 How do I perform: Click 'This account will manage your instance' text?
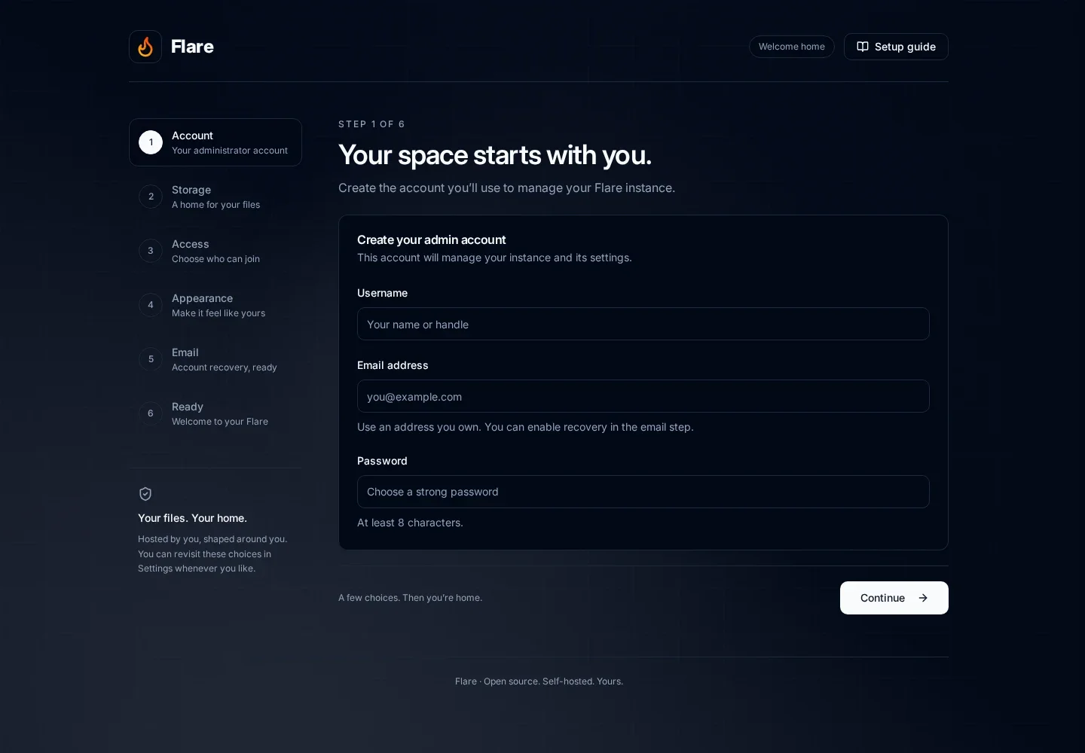[x=494, y=258]
